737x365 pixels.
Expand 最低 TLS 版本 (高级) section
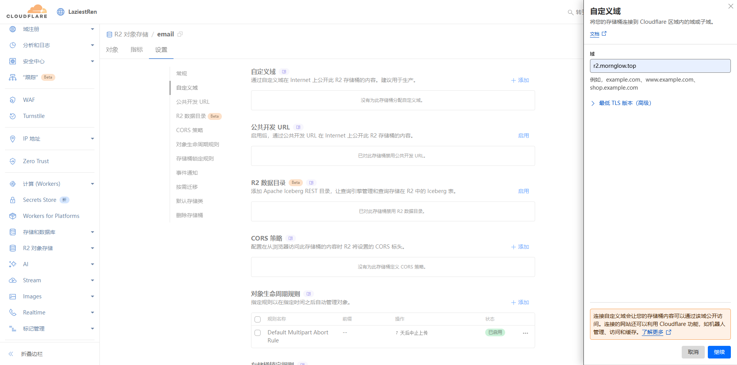[x=593, y=103]
